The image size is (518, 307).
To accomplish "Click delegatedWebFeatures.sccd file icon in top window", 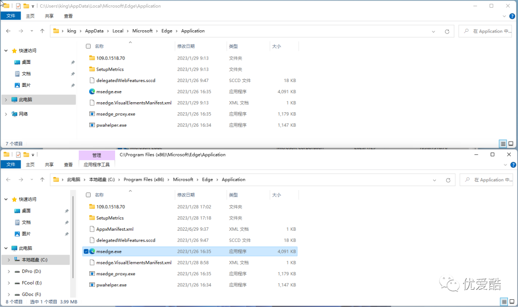I will pos(92,80).
